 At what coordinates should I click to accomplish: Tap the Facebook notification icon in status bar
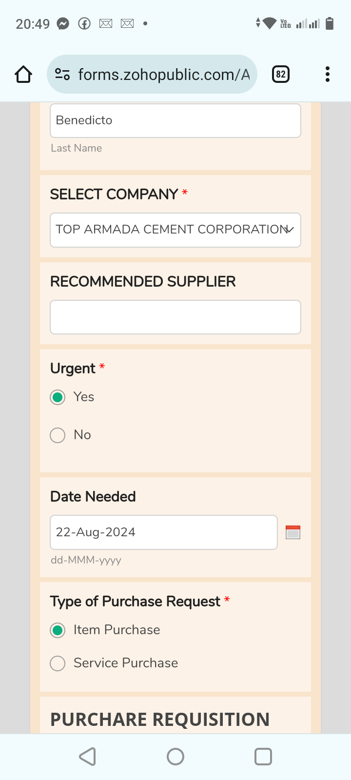click(x=84, y=23)
